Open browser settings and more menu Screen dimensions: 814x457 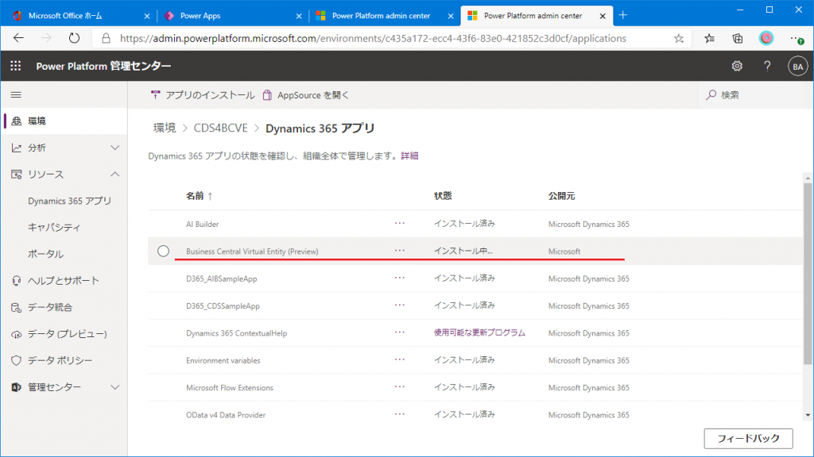pyautogui.click(x=797, y=38)
